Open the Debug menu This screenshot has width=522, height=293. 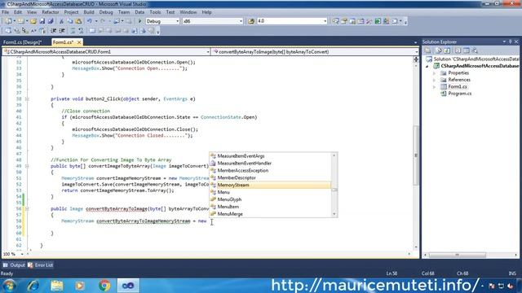(x=106, y=12)
